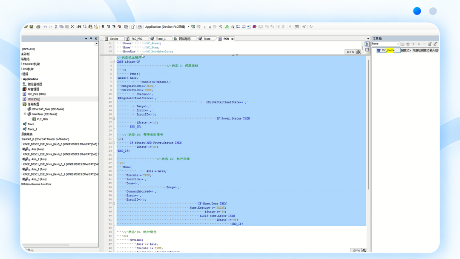Screen dimensions: 460x259
Task: Delete selection with the X icon
Action: pos(72,27)
